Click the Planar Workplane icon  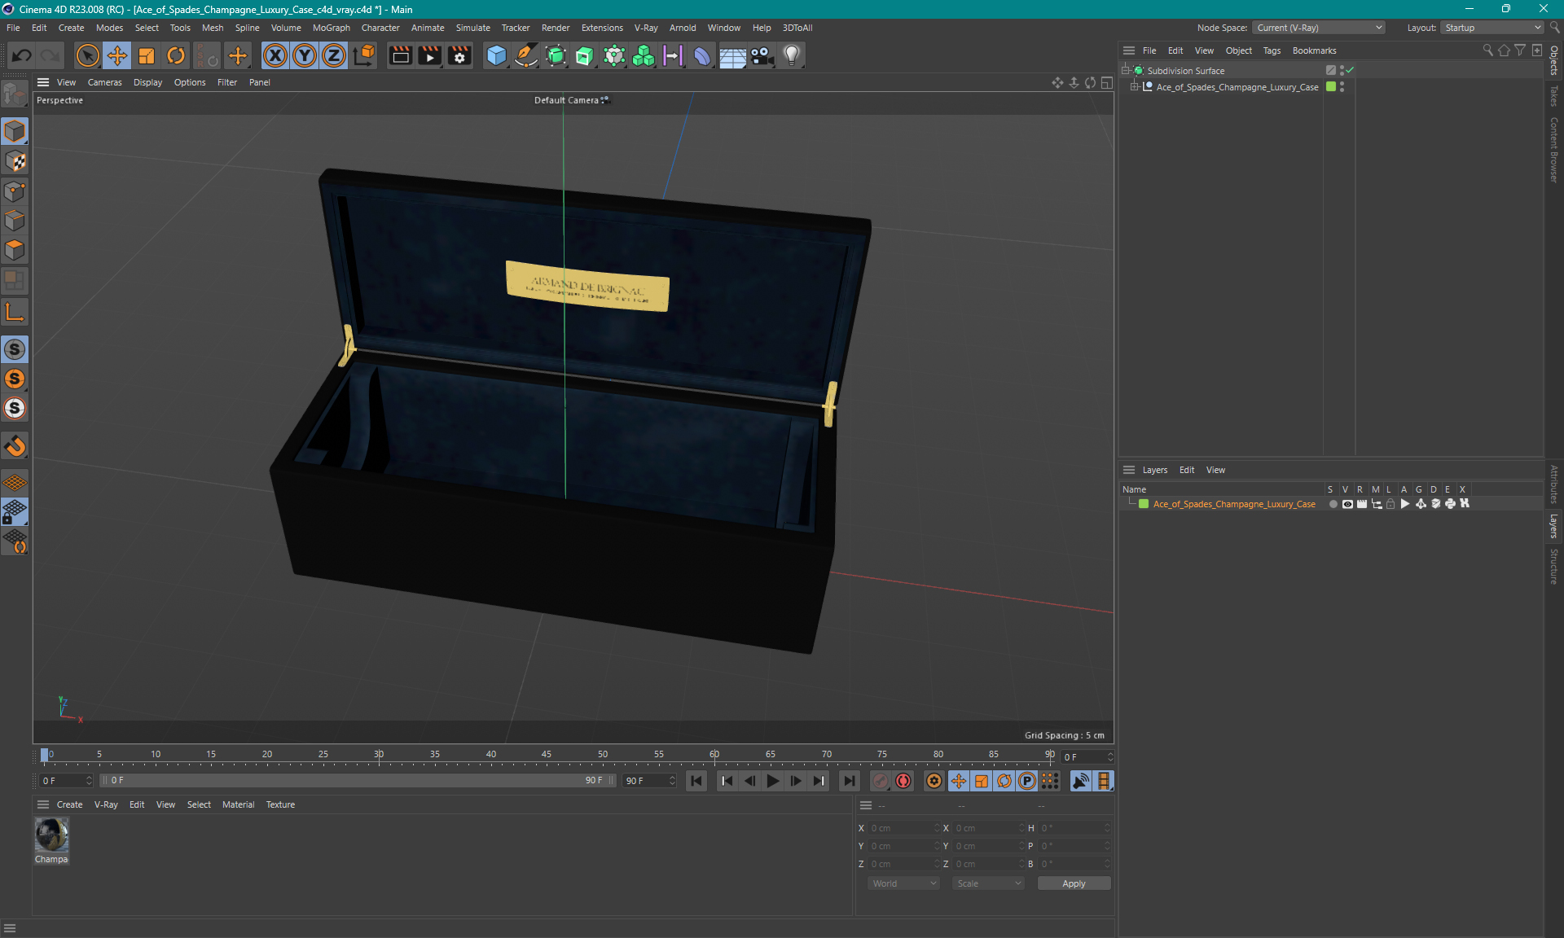(15, 541)
